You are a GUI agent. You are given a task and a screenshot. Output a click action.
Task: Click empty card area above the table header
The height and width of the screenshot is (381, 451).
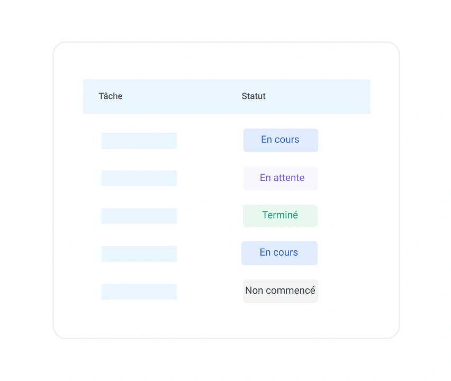pos(226,61)
